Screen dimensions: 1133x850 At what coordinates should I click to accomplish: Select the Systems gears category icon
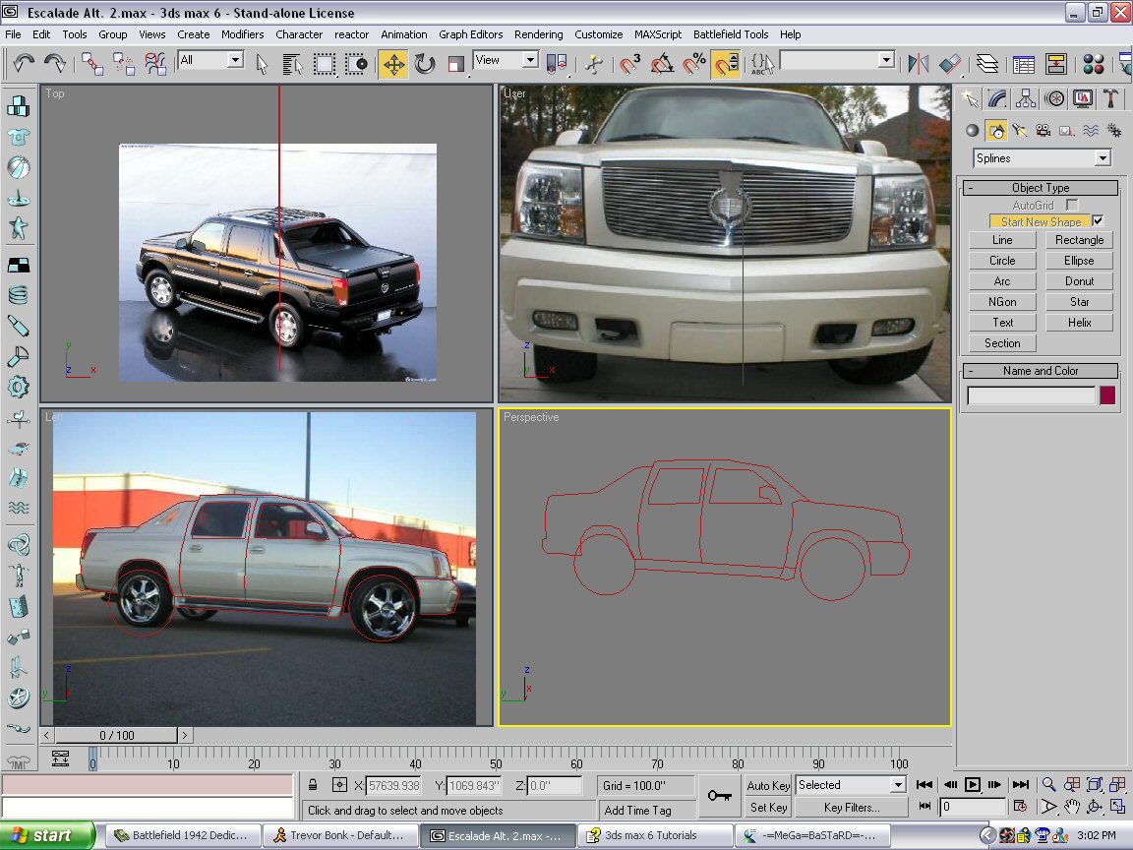(x=1113, y=130)
